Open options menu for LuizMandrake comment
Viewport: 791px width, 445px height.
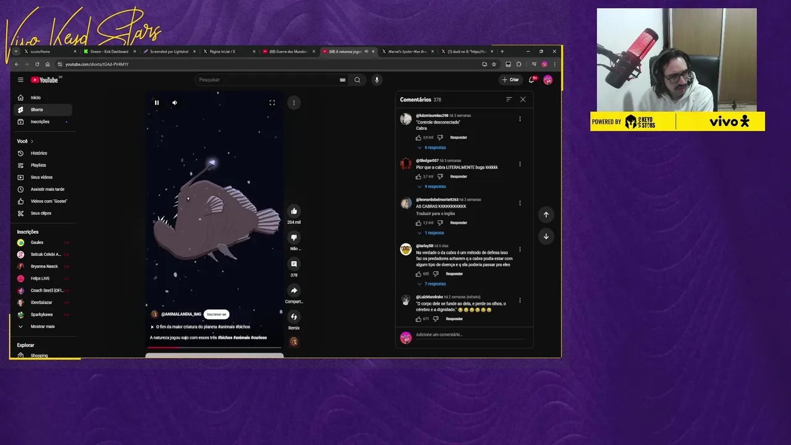pyautogui.click(x=520, y=300)
